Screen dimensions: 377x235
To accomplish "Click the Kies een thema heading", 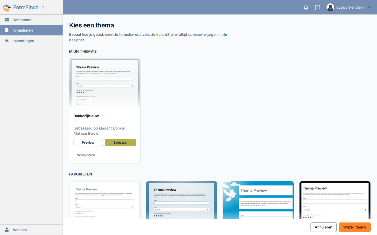I will click(x=92, y=25).
